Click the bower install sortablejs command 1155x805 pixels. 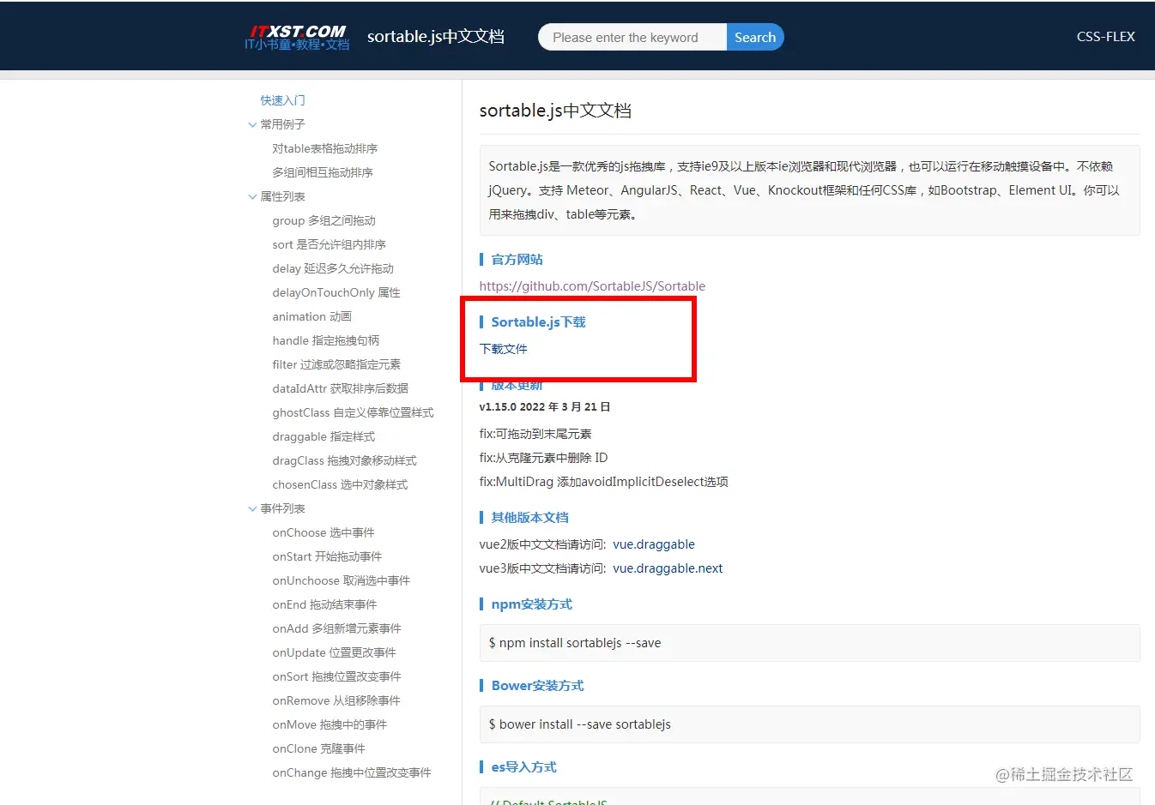pos(809,724)
